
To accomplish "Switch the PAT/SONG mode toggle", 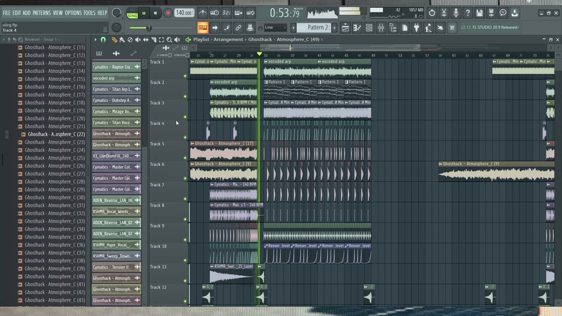I will (x=132, y=13).
